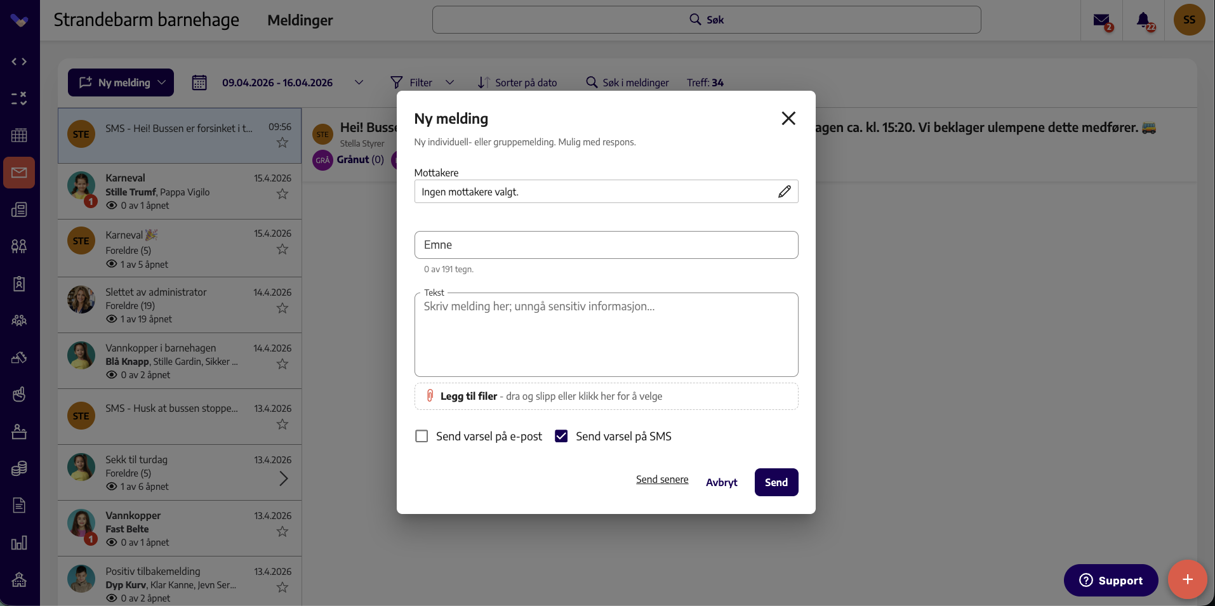Screen dimensions: 1215x606
Task: Star the Karneval message from Stille Trumf
Action: click(282, 194)
